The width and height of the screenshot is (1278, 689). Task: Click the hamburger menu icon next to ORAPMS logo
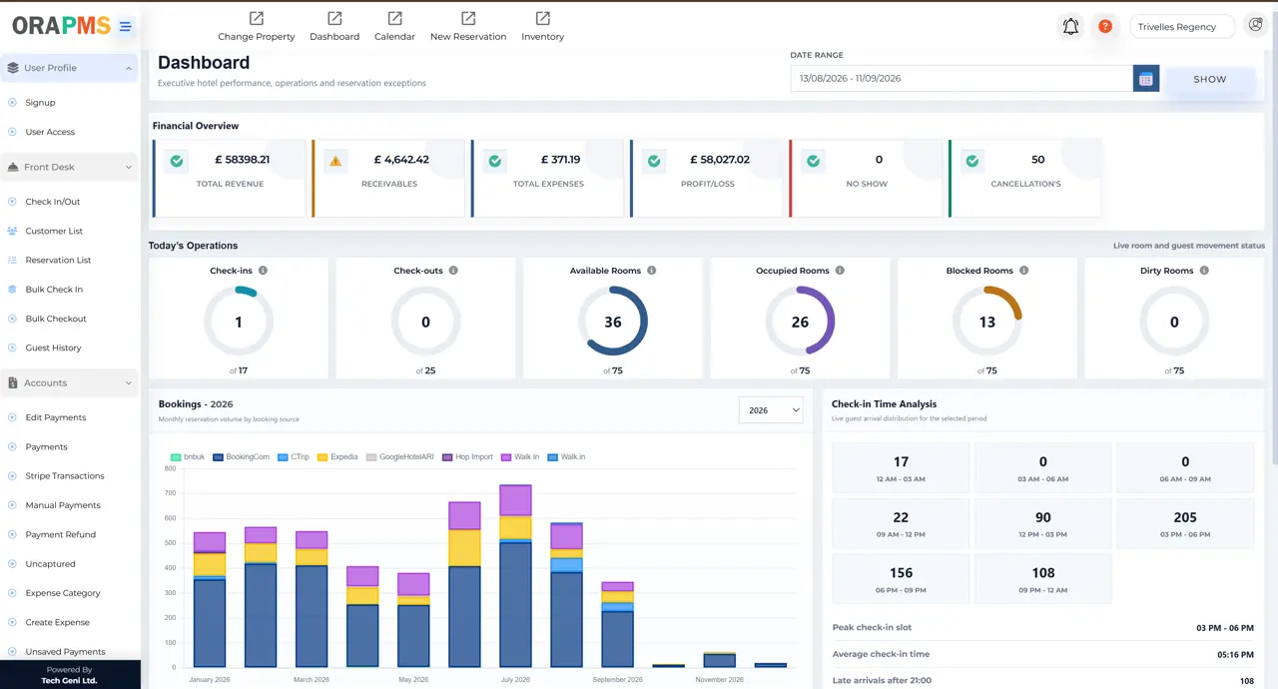[125, 27]
